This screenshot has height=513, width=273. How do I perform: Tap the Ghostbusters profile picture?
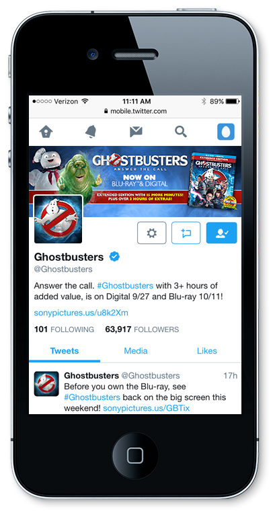tap(58, 219)
